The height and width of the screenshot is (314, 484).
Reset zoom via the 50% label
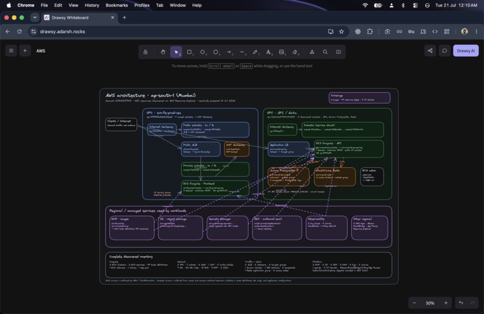430,303
